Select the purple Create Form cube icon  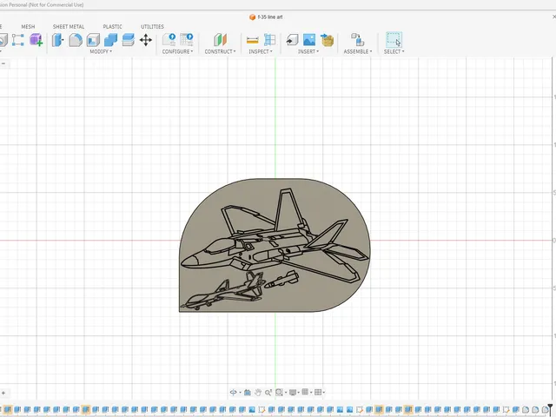(36, 40)
